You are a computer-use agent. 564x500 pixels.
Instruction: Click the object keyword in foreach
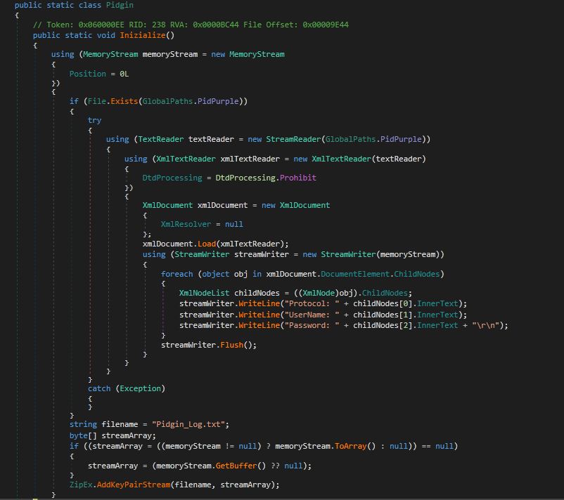215,274
